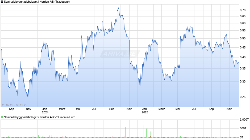Click the 0,55 price axis label

[243, 31]
